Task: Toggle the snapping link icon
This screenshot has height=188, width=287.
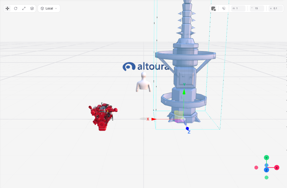Action: (224, 8)
